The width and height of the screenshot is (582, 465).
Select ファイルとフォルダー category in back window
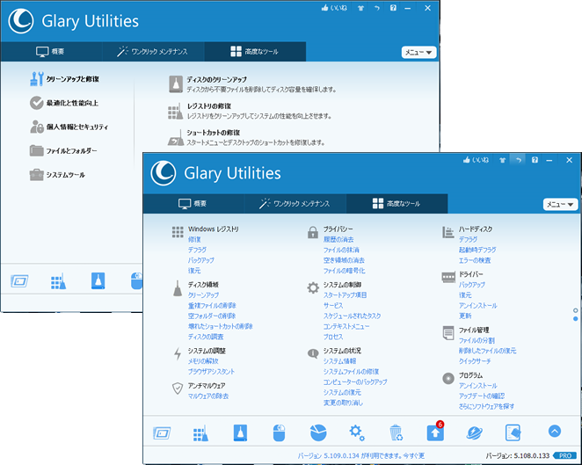[63, 150]
